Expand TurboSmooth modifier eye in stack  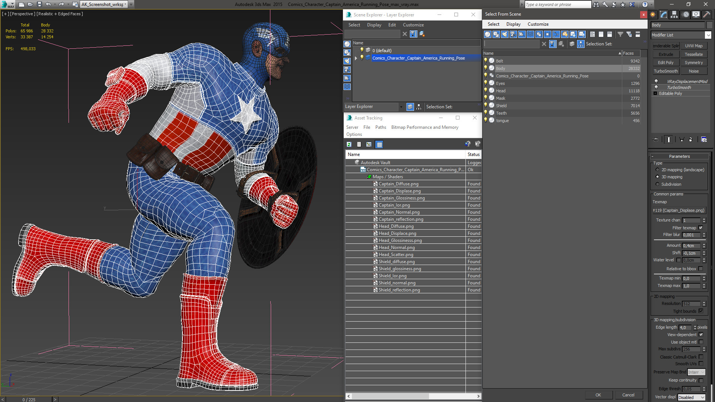coord(656,87)
